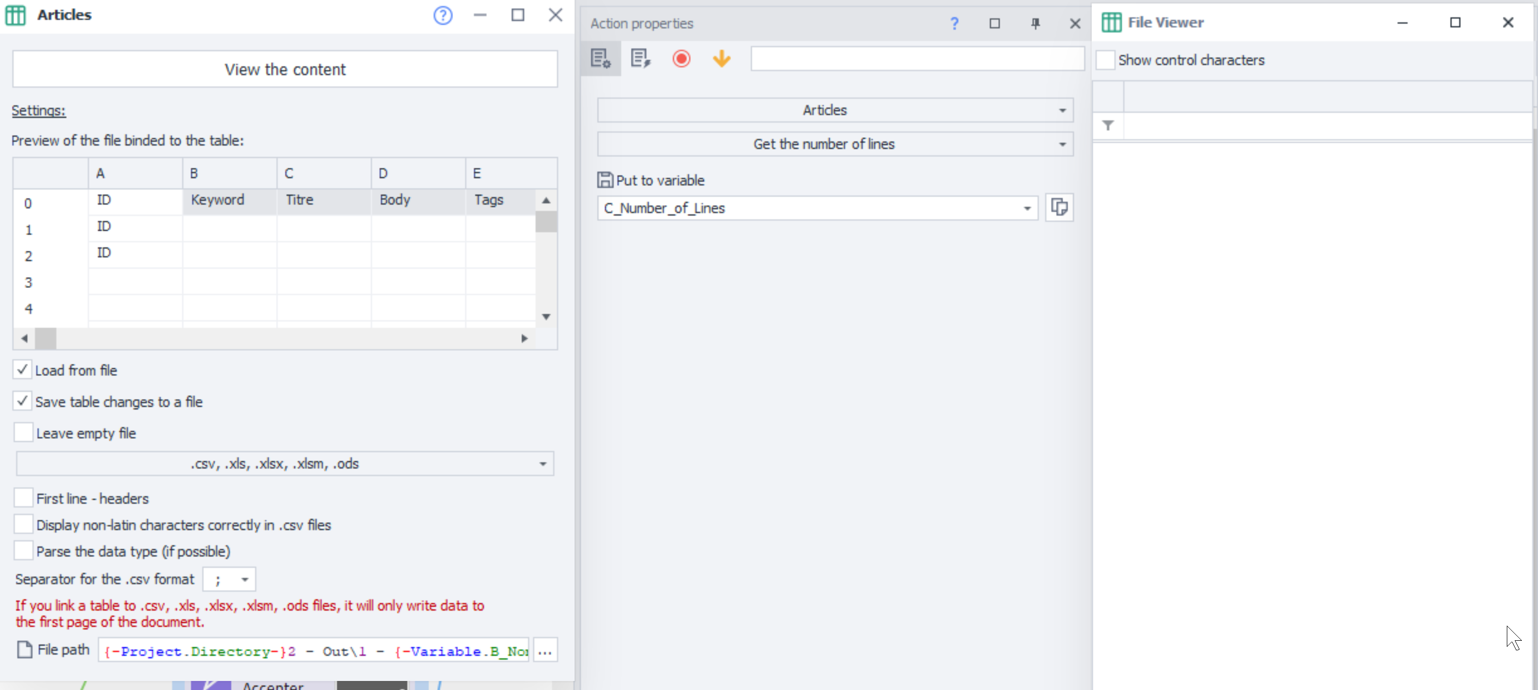
Task: Open Articles help question mark icon
Action: (x=442, y=16)
